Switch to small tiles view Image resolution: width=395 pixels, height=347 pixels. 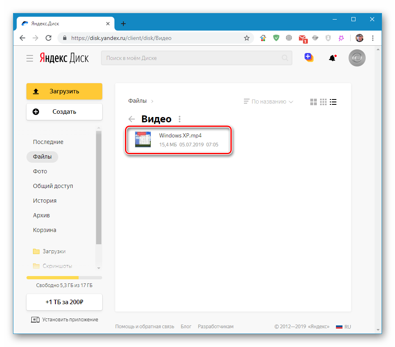click(x=323, y=102)
